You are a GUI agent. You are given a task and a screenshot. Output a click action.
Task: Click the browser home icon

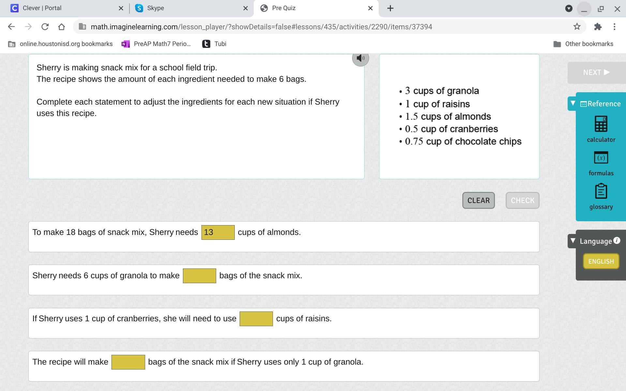[x=62, y=27]
